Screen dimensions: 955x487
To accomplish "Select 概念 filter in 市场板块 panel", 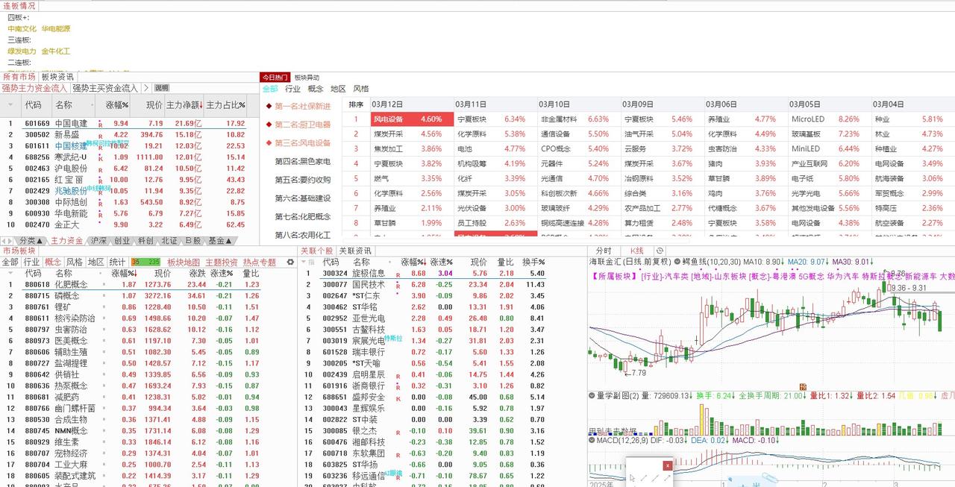I will click(x=53, y=262).
